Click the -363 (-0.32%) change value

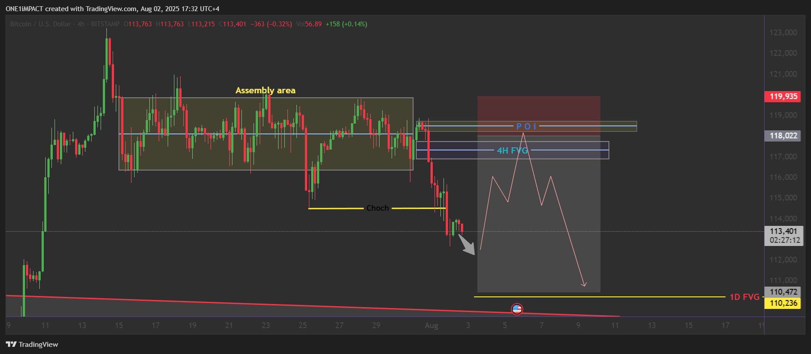coord(271,24)
